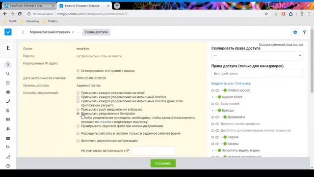314x177 pixels.
Task: Open 'Interesting' bookmarks folder
Action: coord(29,21)
